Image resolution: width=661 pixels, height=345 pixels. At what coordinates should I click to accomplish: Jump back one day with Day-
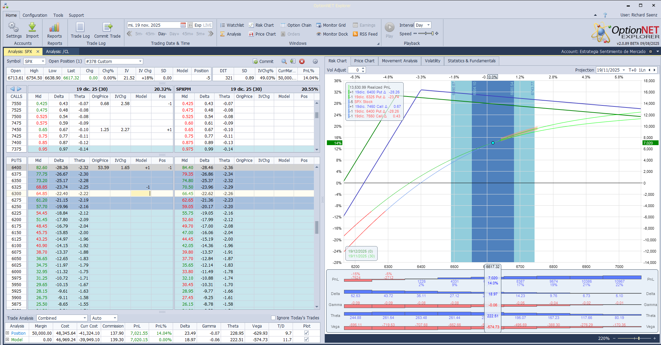coord(162,34)
